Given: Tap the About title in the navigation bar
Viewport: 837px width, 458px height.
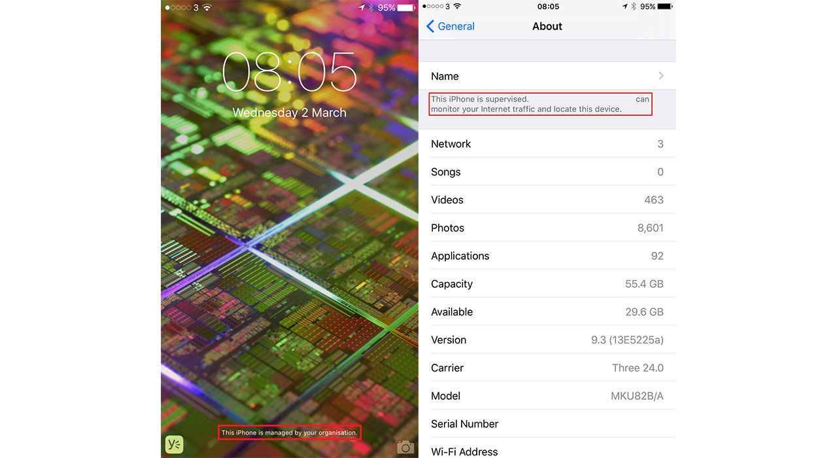Looking at the screenshot, I should click(547, 26).
